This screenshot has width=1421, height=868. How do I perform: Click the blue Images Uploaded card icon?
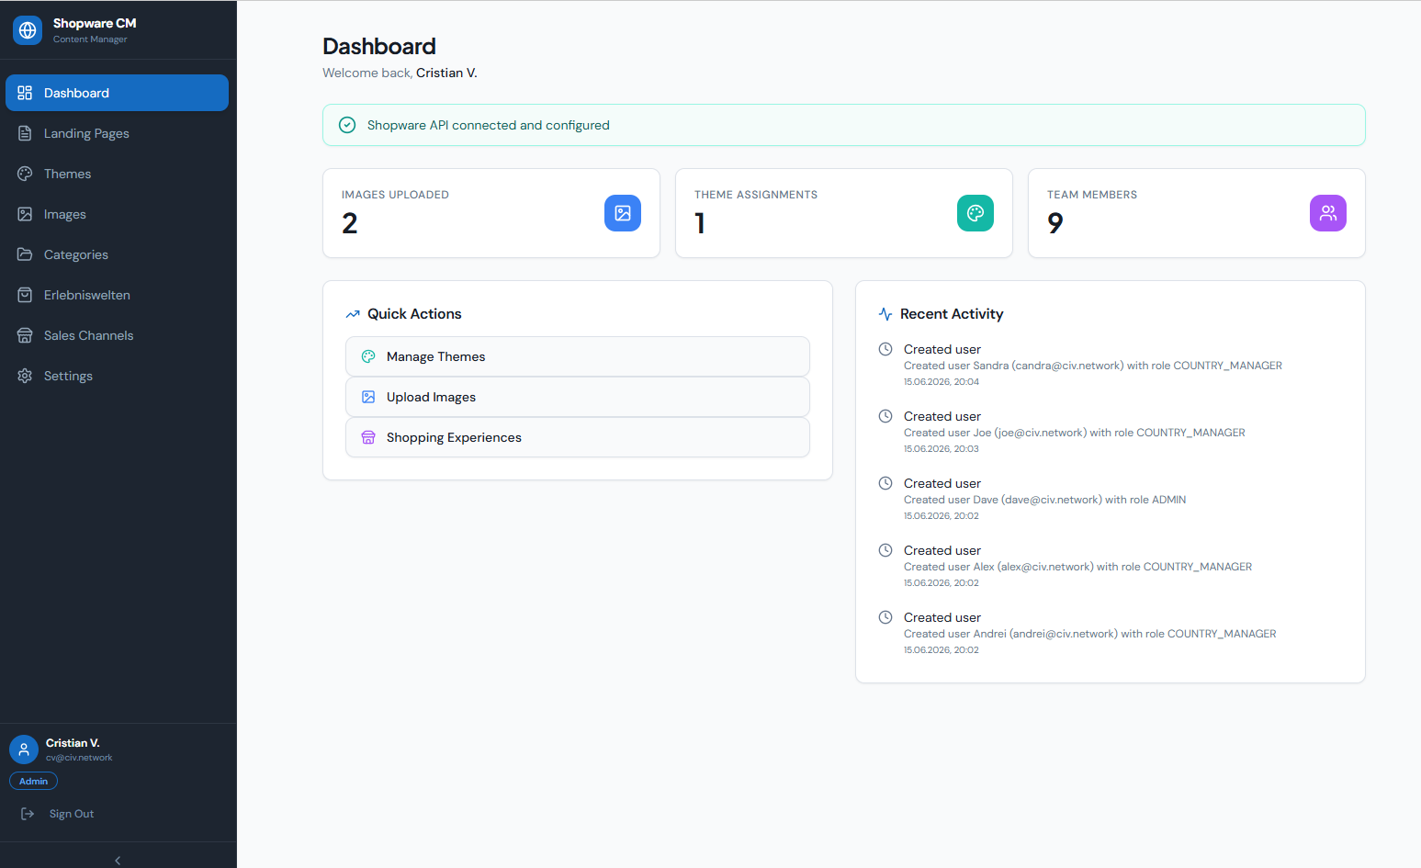[x=623, y=213]
